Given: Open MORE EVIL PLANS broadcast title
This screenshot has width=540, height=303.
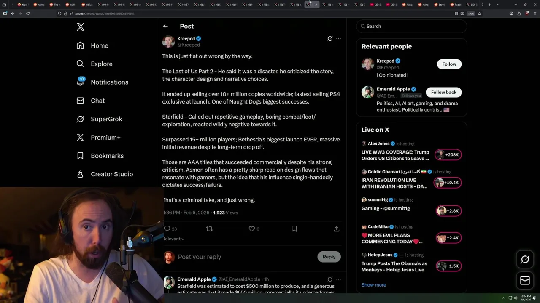Looking at the screenshot, I should [392, 238].
